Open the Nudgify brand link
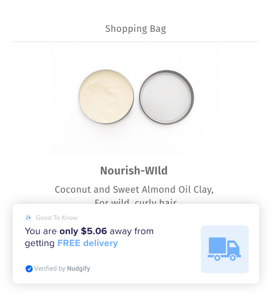 click(x=79, y=269)
